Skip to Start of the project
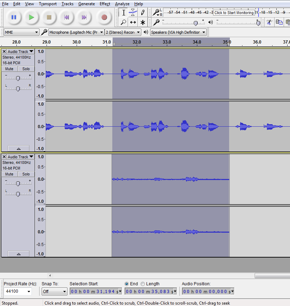 pos(66,17)
